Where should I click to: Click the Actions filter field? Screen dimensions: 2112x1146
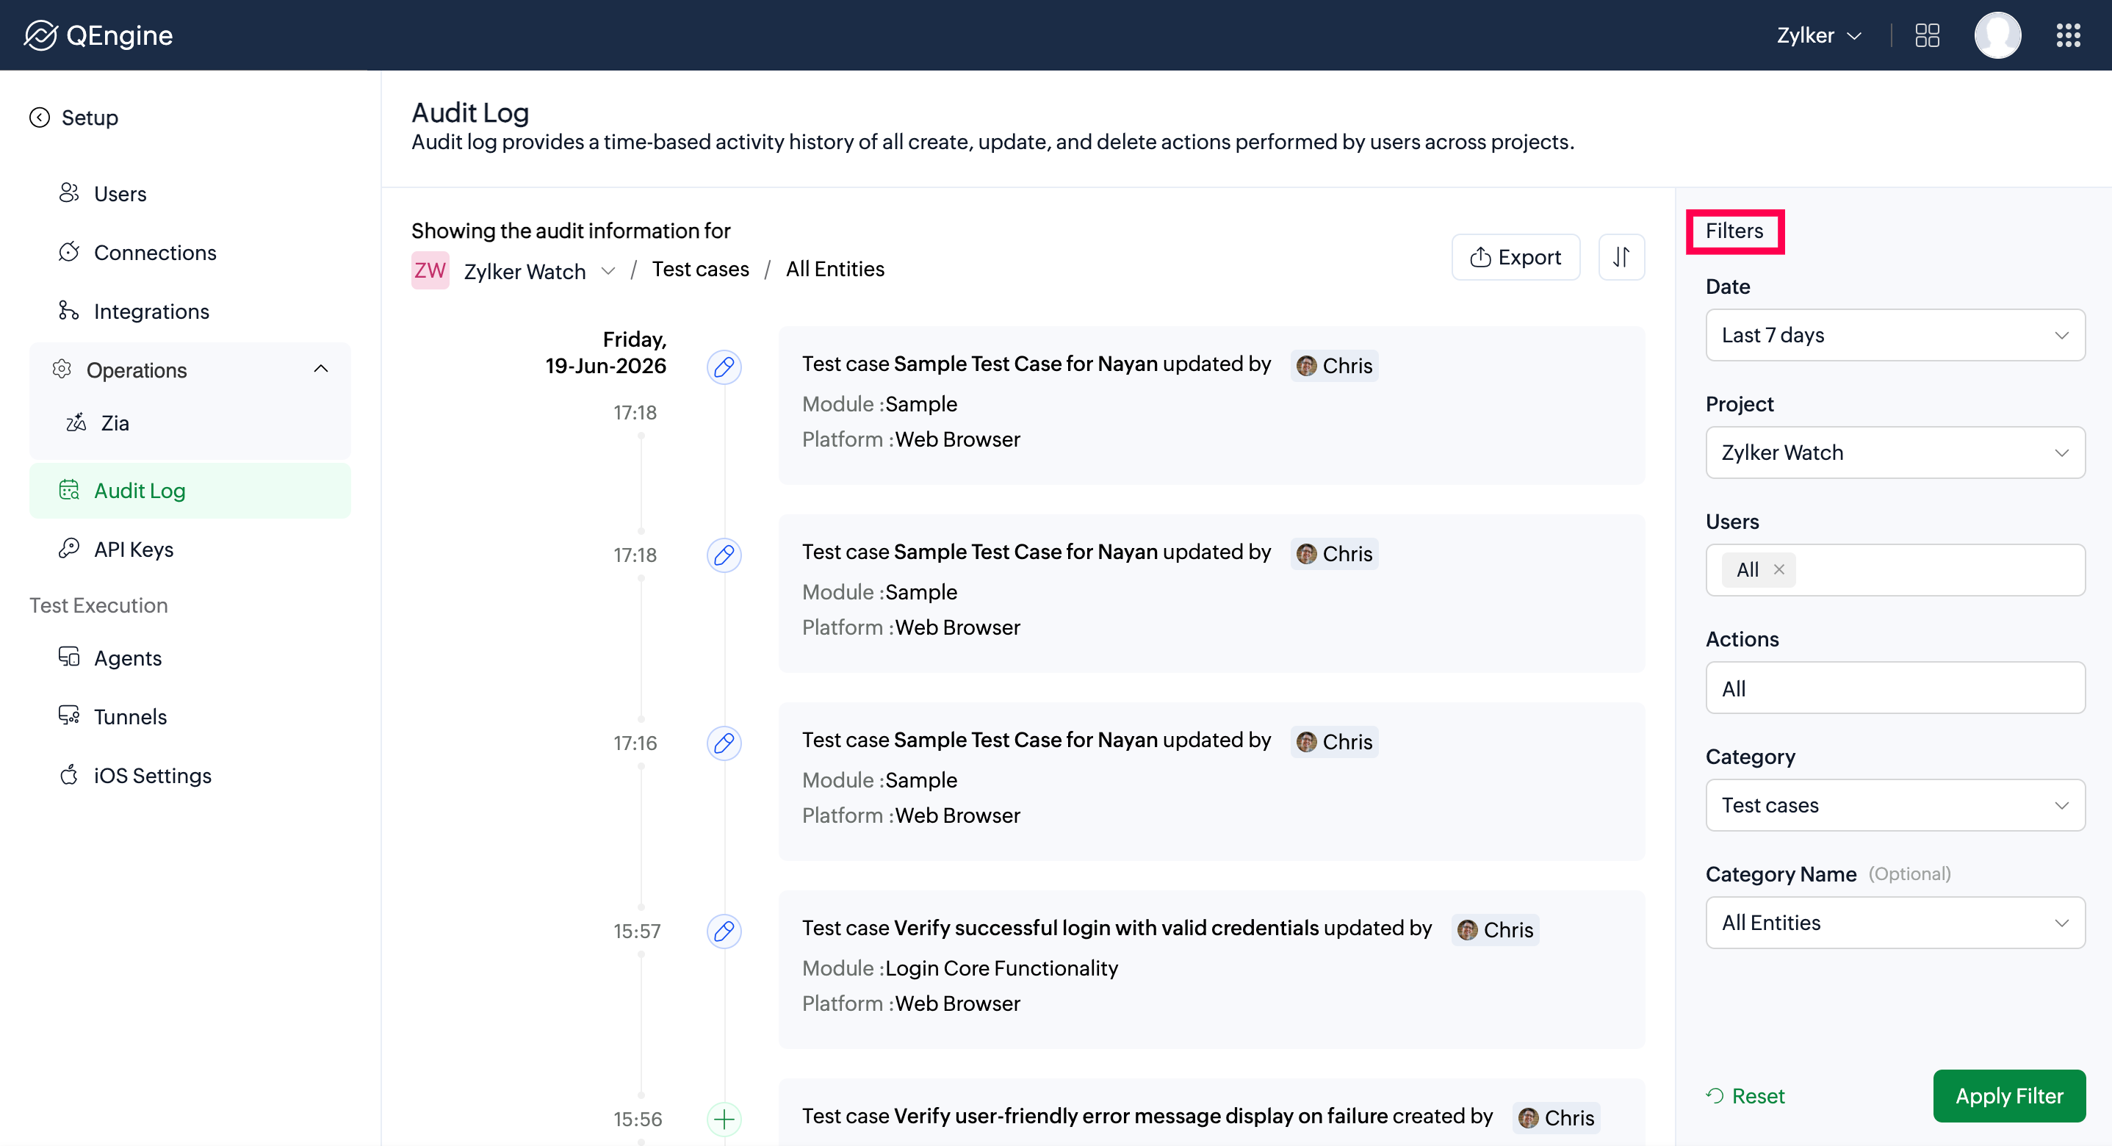coord(1895,688)
